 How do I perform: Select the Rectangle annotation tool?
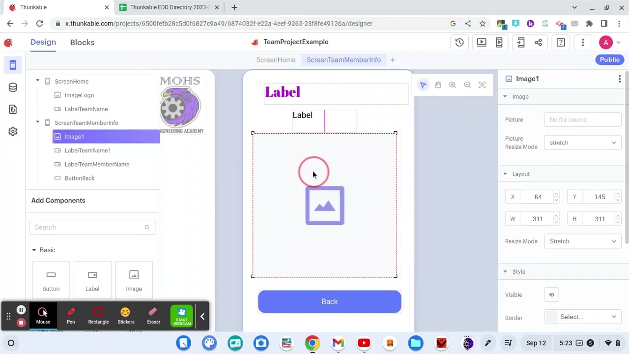[x=98, y=316]
